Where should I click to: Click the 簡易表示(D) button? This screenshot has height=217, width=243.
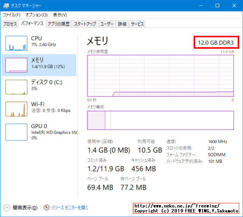coord(25,208)
